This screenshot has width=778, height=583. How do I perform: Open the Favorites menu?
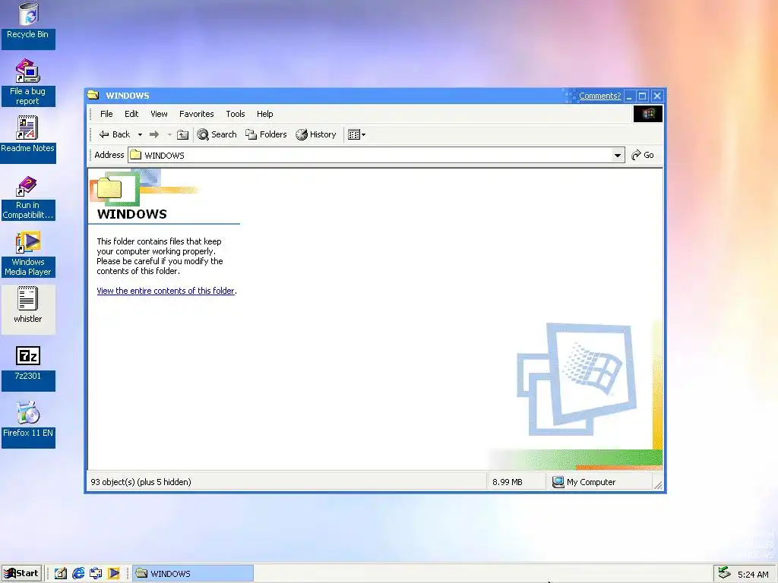[x=197, y=114]
